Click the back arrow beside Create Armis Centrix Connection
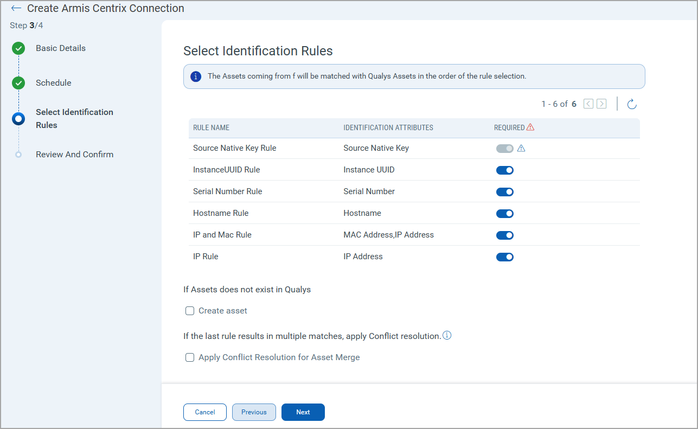The width and height of the screenshot is (698, 429). [16, 9]
